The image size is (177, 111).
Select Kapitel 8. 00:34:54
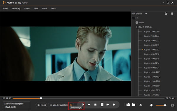tap(152, 63)
